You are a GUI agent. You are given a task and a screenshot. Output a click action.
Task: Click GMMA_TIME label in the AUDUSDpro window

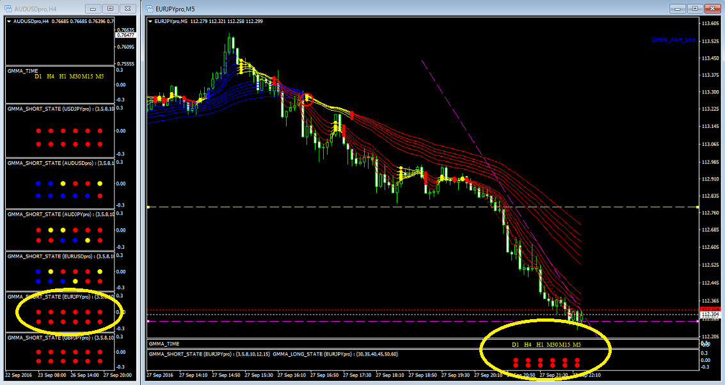click(22, 71)
